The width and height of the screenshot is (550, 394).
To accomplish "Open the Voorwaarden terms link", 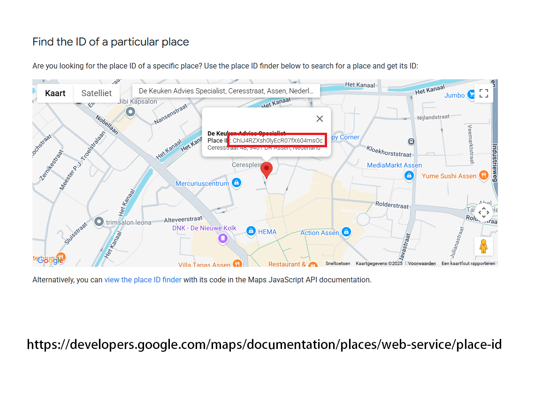I will pyautogui.click(x=421, y=264).
